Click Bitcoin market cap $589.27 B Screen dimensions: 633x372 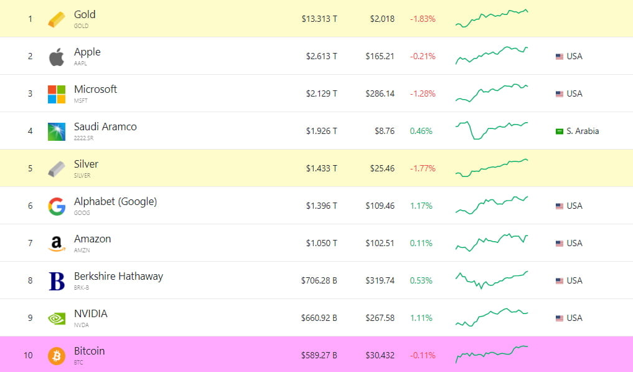coord(319,355)
